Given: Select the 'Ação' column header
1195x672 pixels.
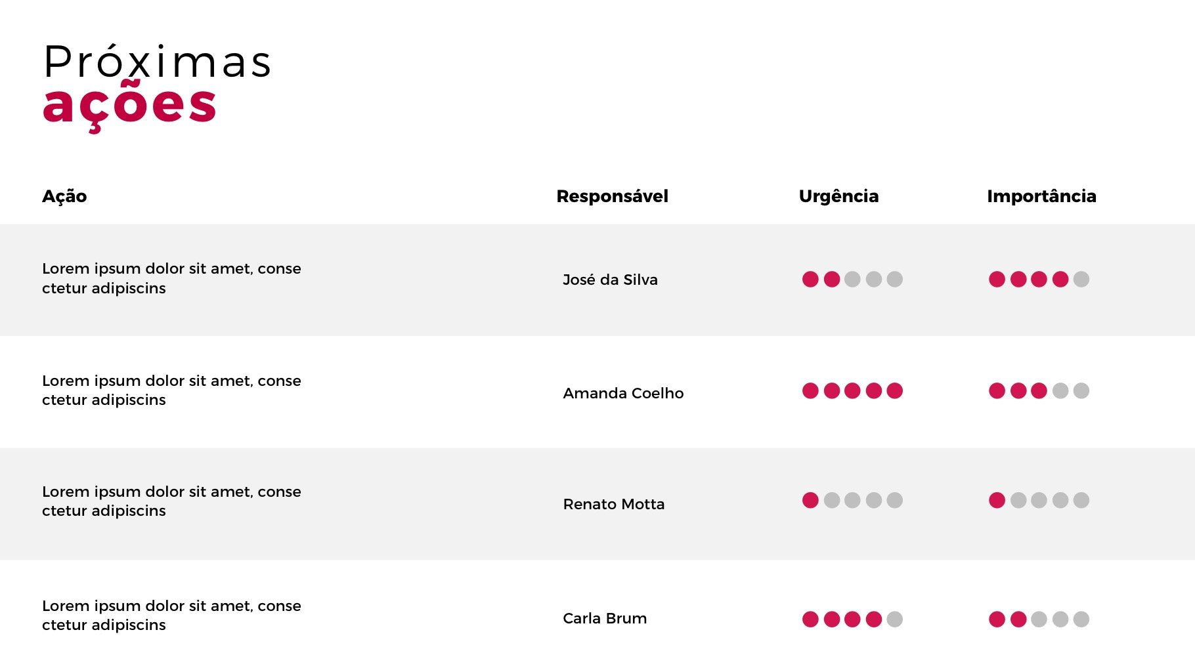Looking at the screenshot, I should 64,196.
